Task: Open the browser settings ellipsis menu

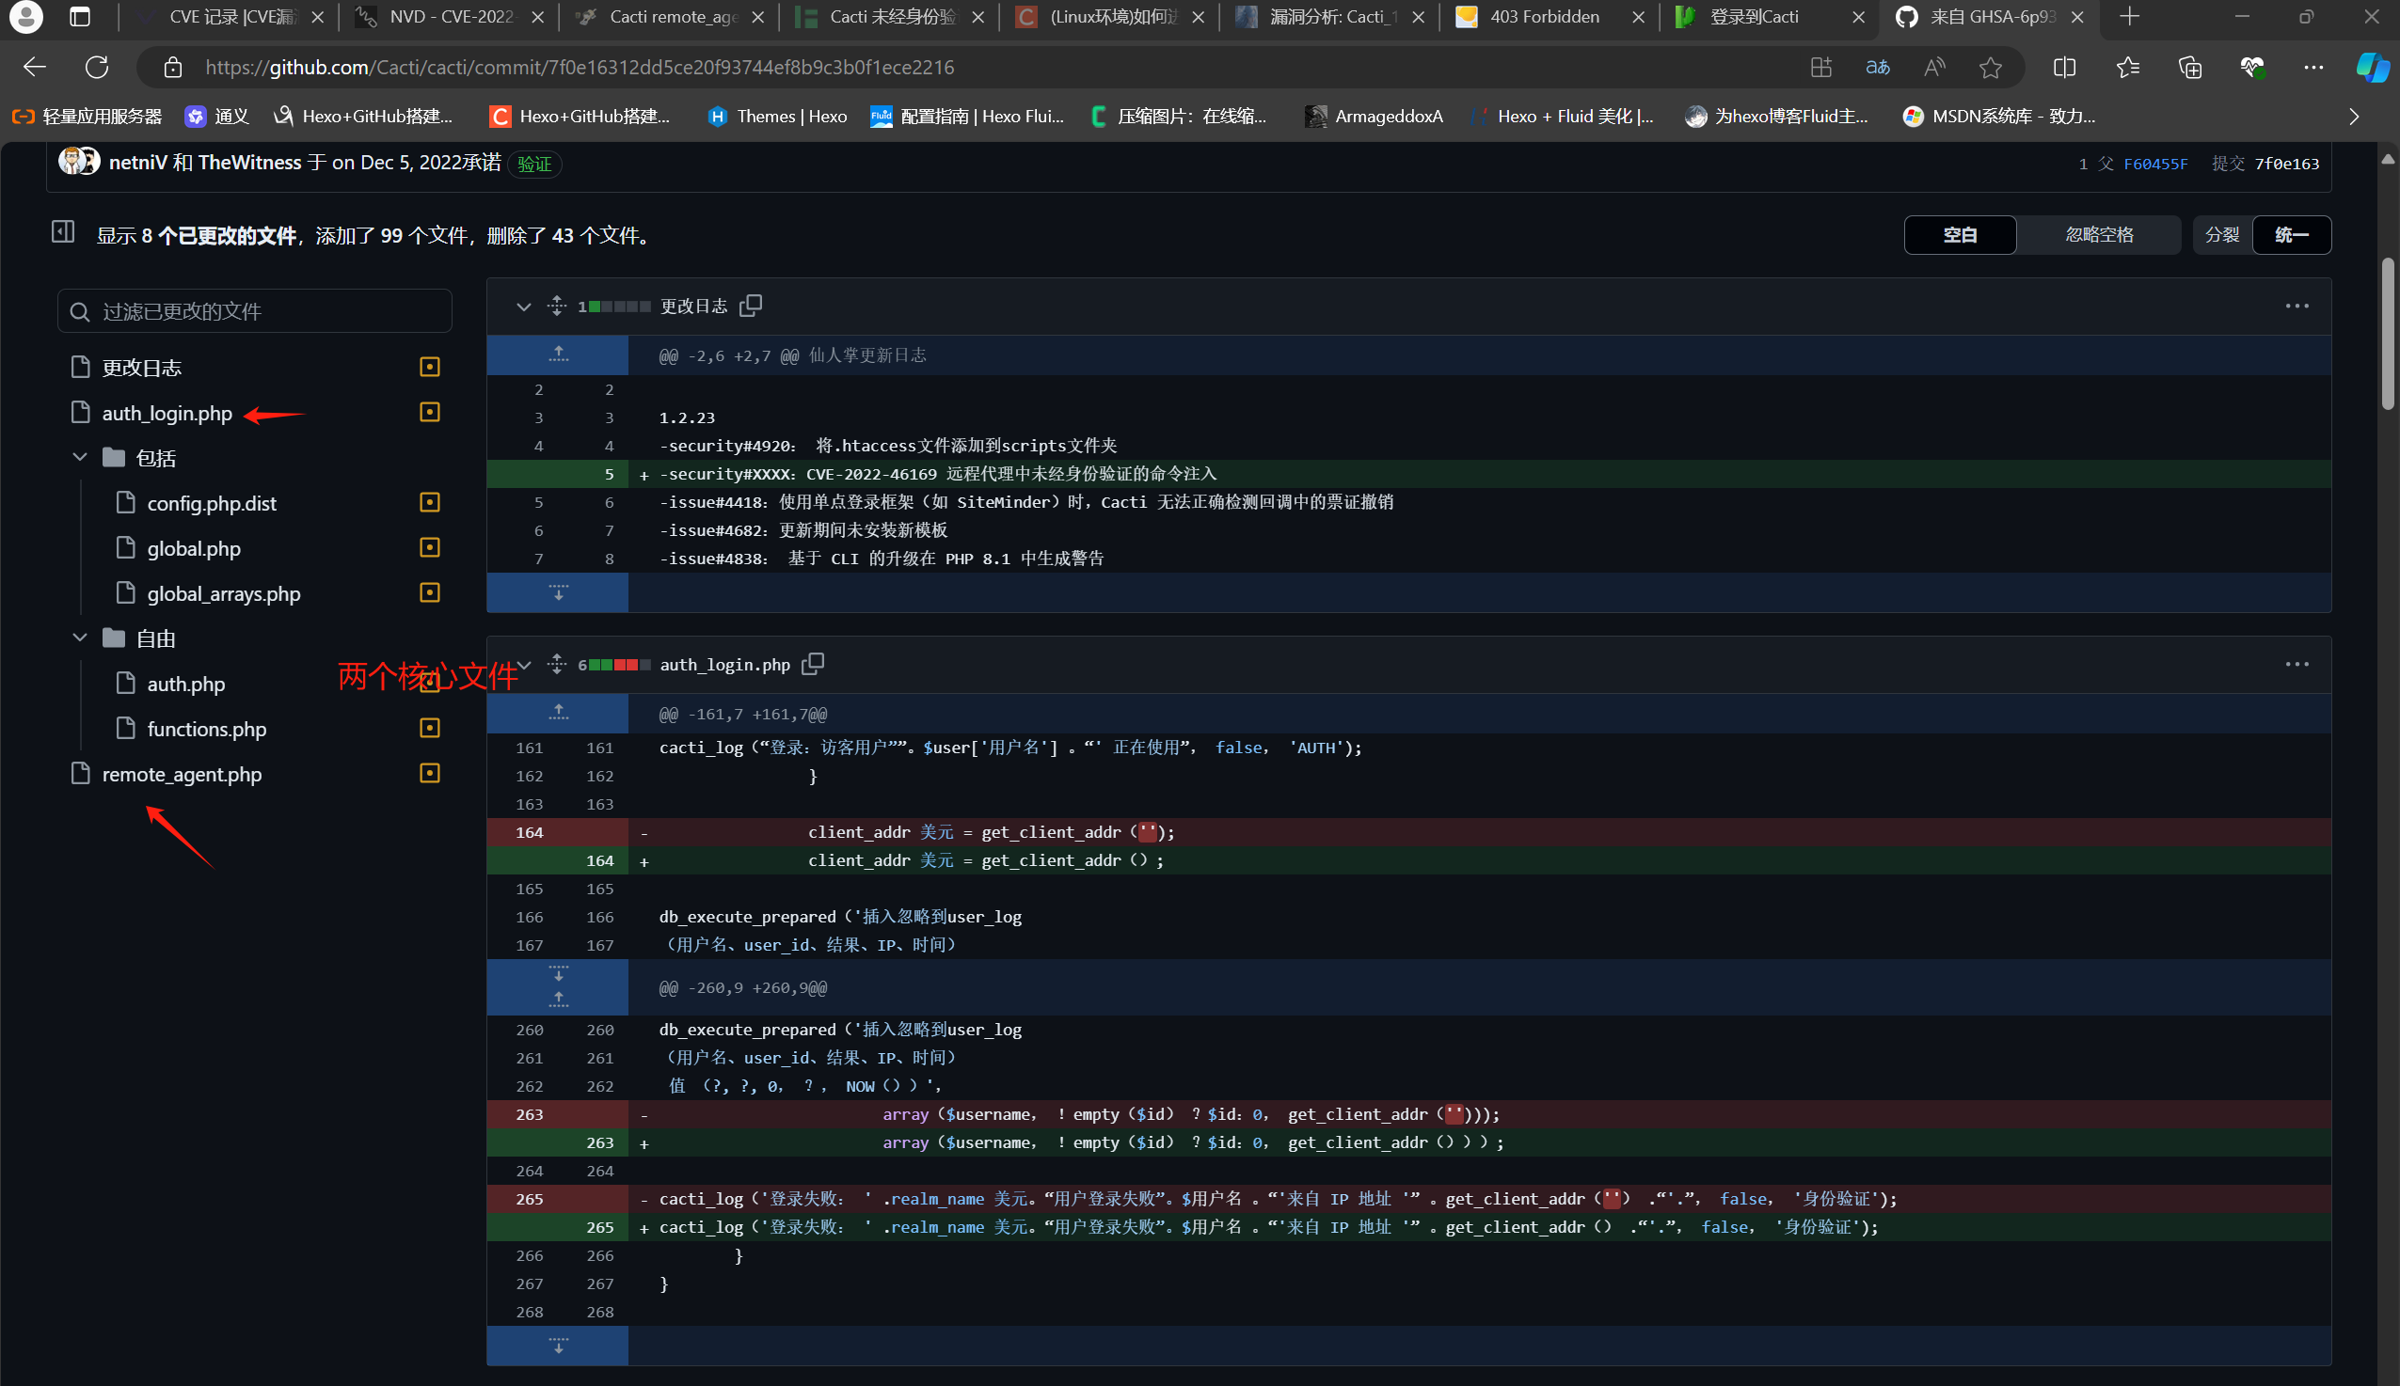Action: (2313, 68)
